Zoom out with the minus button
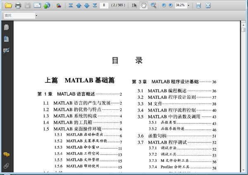 coord(164,5)
